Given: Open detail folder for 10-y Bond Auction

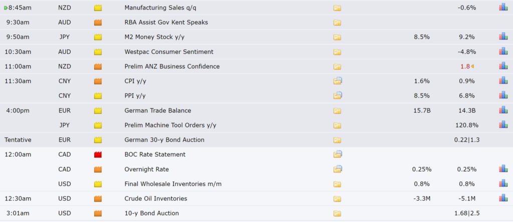Looking at the screenshot, I should coord(337,213).
